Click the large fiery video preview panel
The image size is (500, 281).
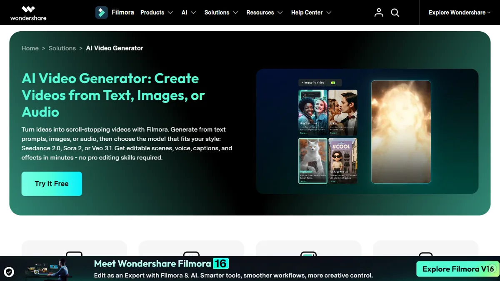point(401,132)
